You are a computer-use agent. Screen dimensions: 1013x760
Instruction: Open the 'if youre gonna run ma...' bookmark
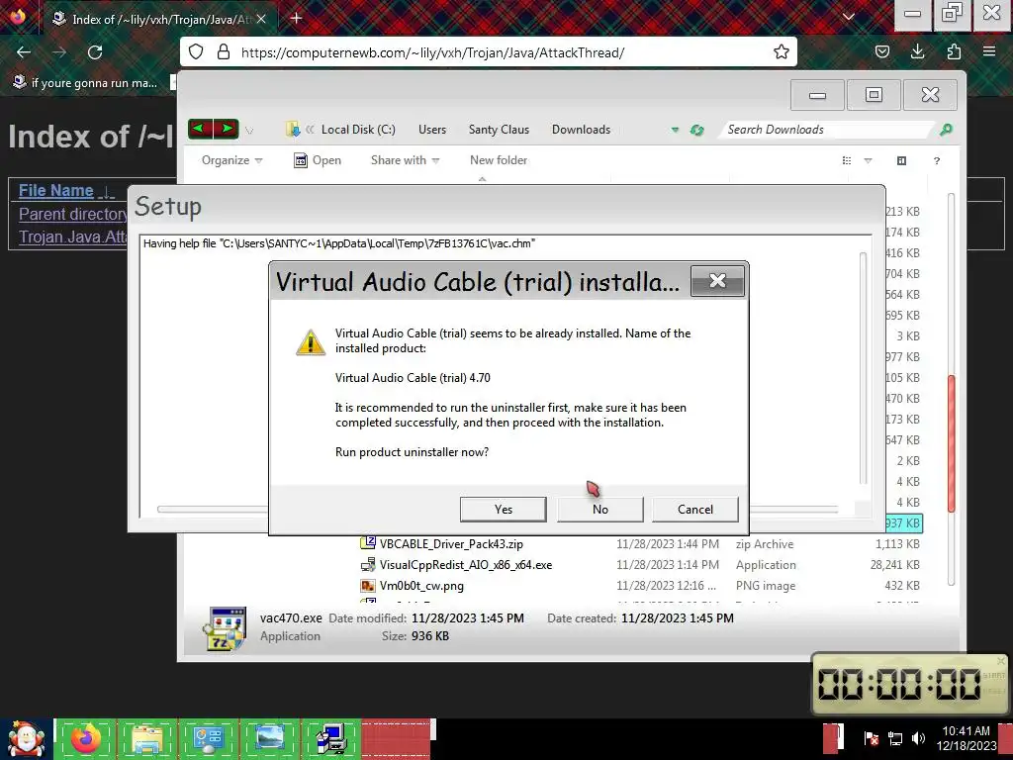(85, 83)
